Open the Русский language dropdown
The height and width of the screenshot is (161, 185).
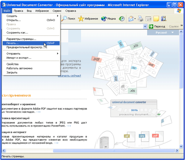tap(163, 32)
